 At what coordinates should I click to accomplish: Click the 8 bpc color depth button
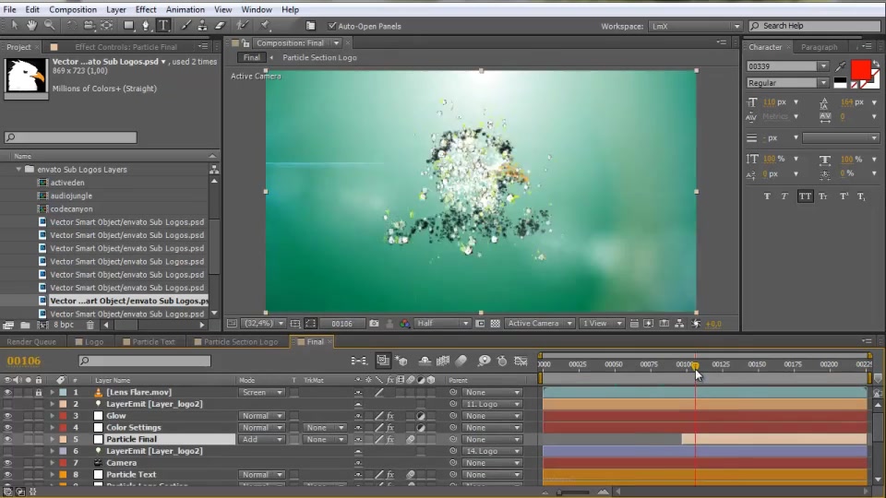point(64,325)
